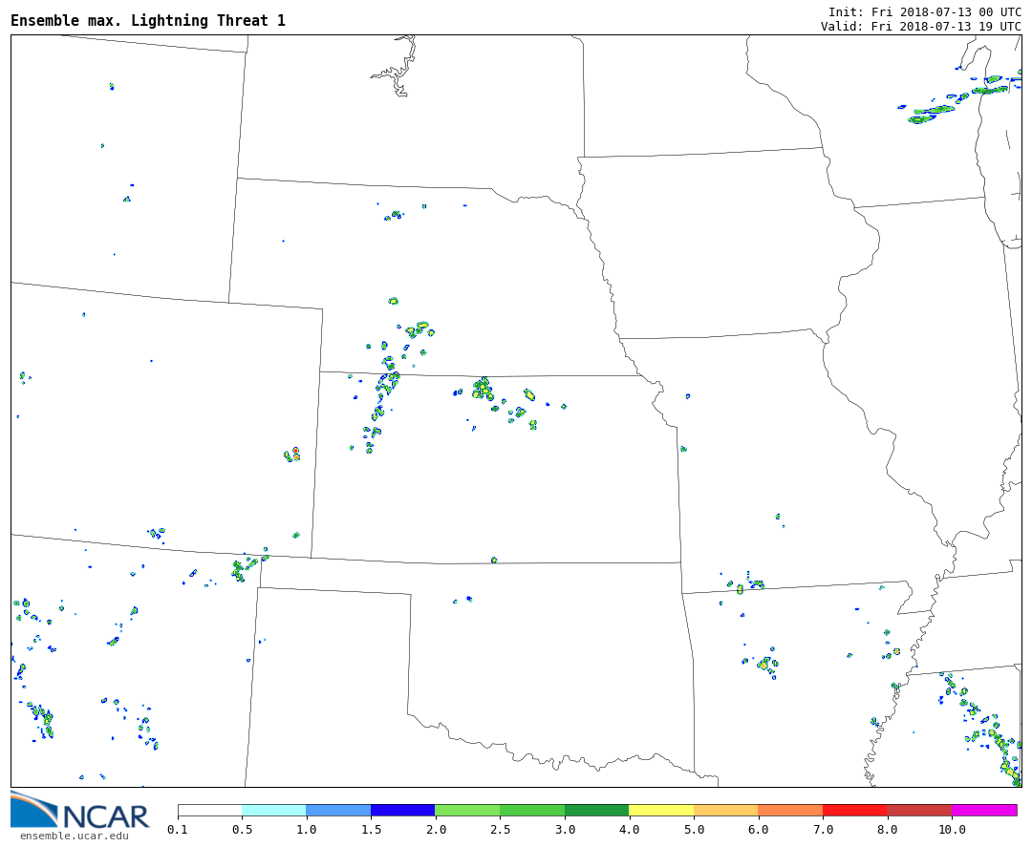Screen dimensions: 1032x847
Task: Click the NCAR logo
Action: (80, 810)
